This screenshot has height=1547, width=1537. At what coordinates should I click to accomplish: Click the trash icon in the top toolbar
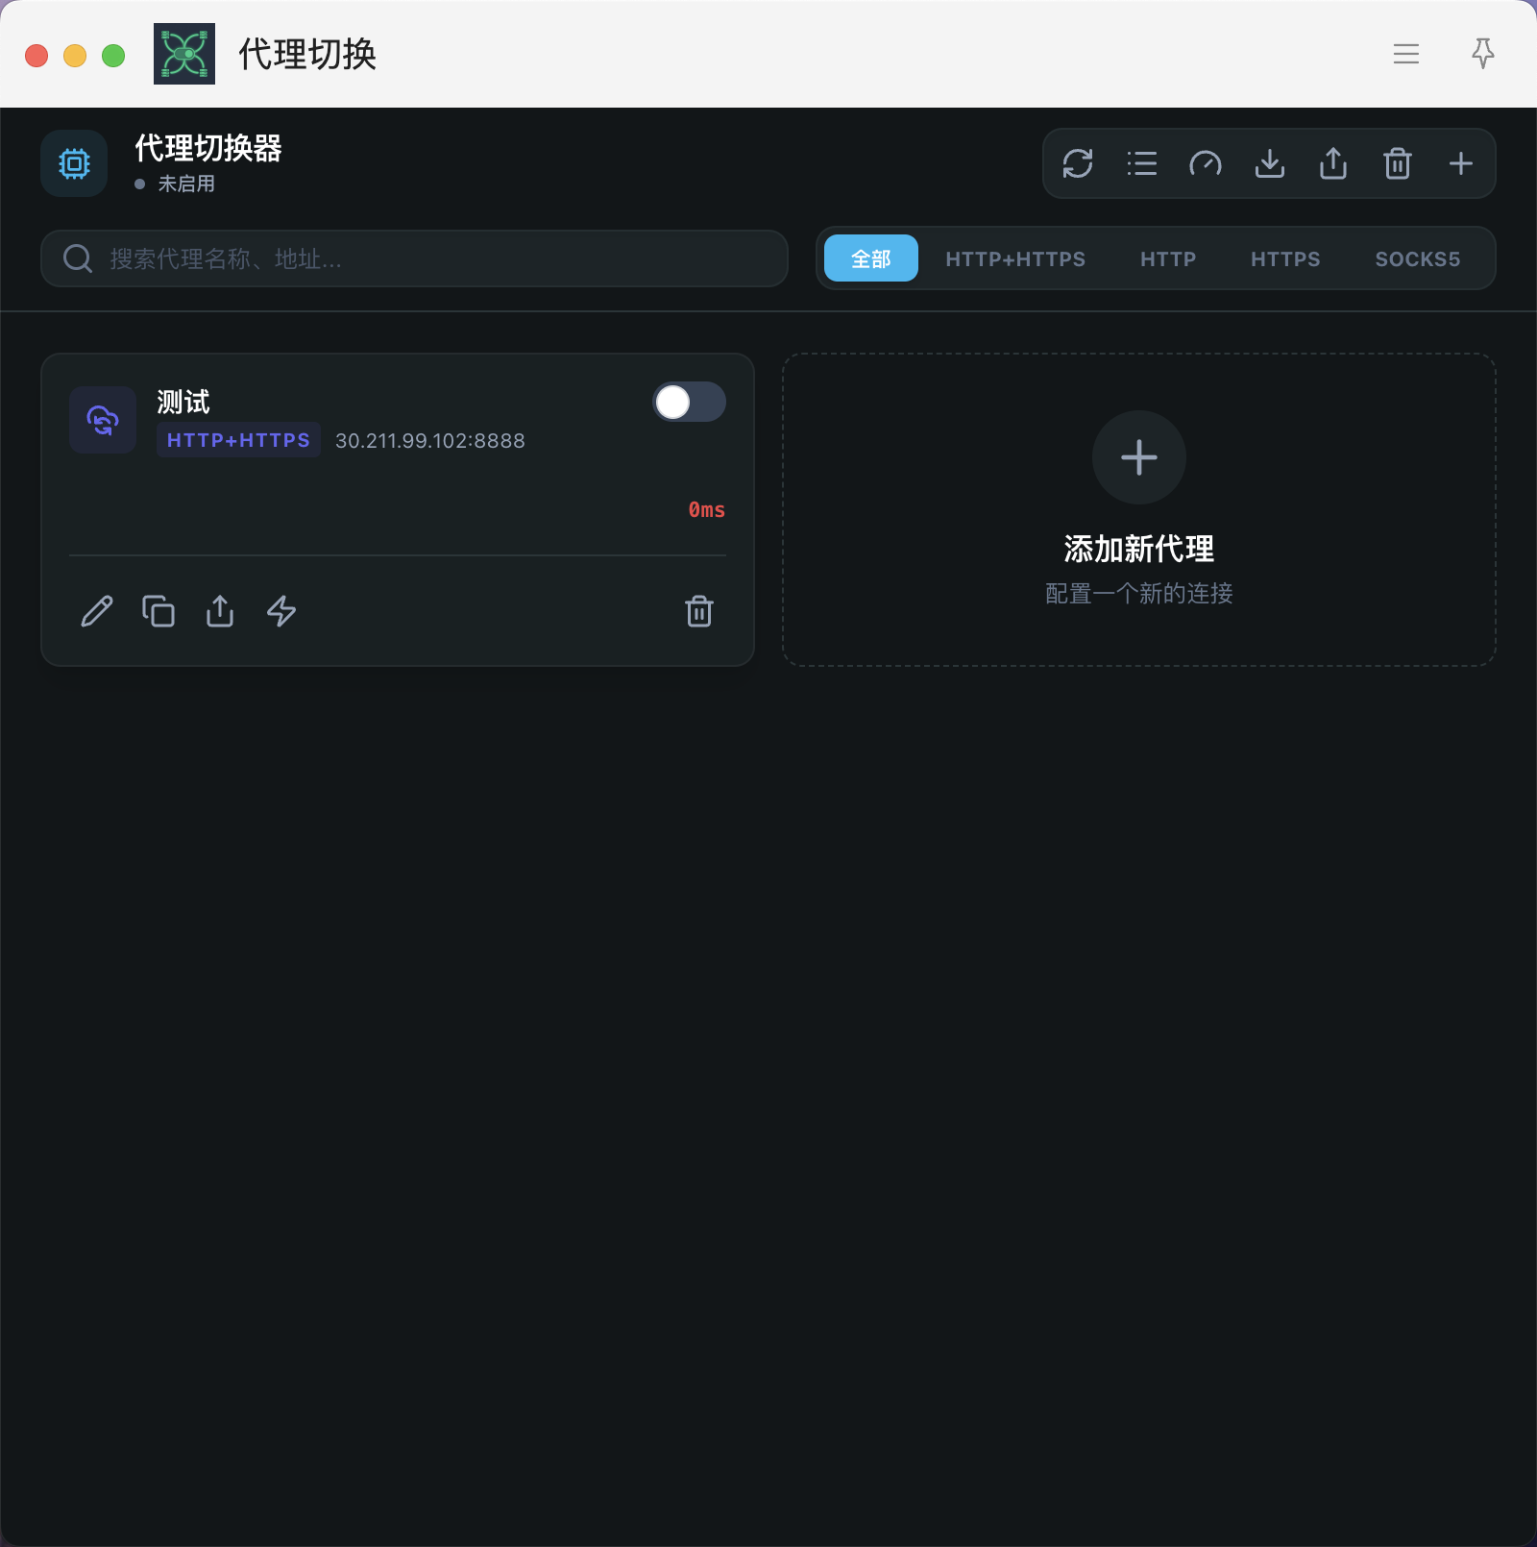[x=1398, y=163]
